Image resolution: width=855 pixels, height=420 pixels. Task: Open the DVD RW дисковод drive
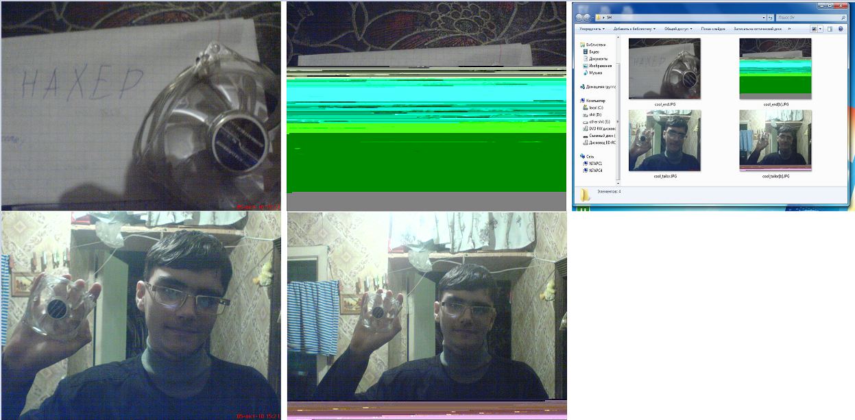[600, 128]
